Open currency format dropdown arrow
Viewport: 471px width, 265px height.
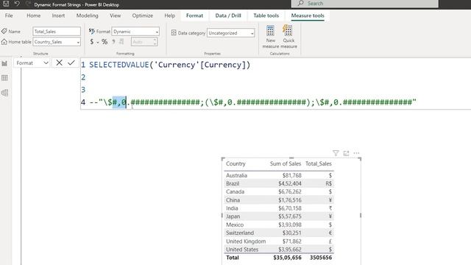click(x=98, y=43)
